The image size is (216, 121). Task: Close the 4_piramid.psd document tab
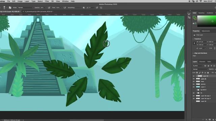[x=23, y=11]
